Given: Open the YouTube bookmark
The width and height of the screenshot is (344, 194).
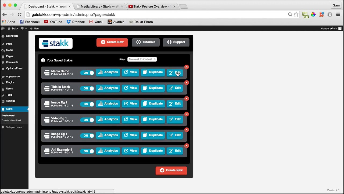Looking at the screenshot, I should [53, 22].
